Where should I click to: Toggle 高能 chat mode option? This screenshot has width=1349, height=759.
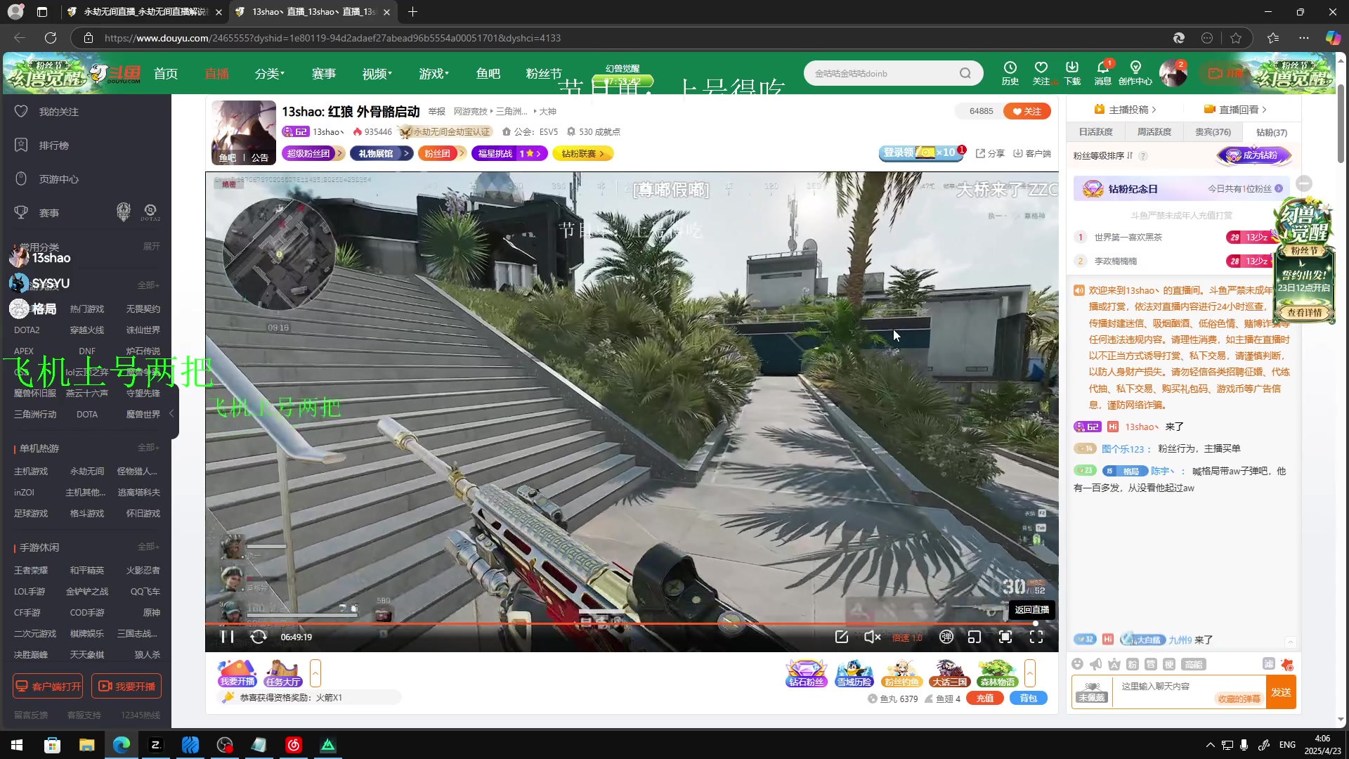pyautogui.click(x=1193, y=664)
